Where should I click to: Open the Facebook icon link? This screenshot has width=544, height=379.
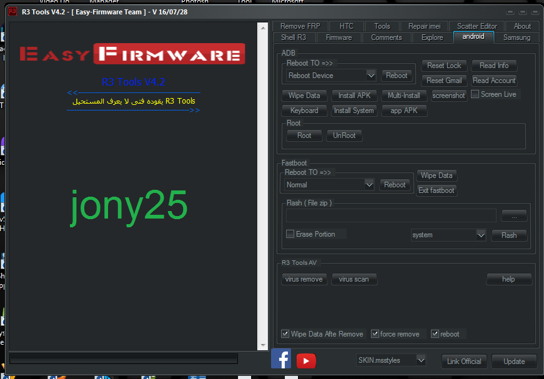281,359
